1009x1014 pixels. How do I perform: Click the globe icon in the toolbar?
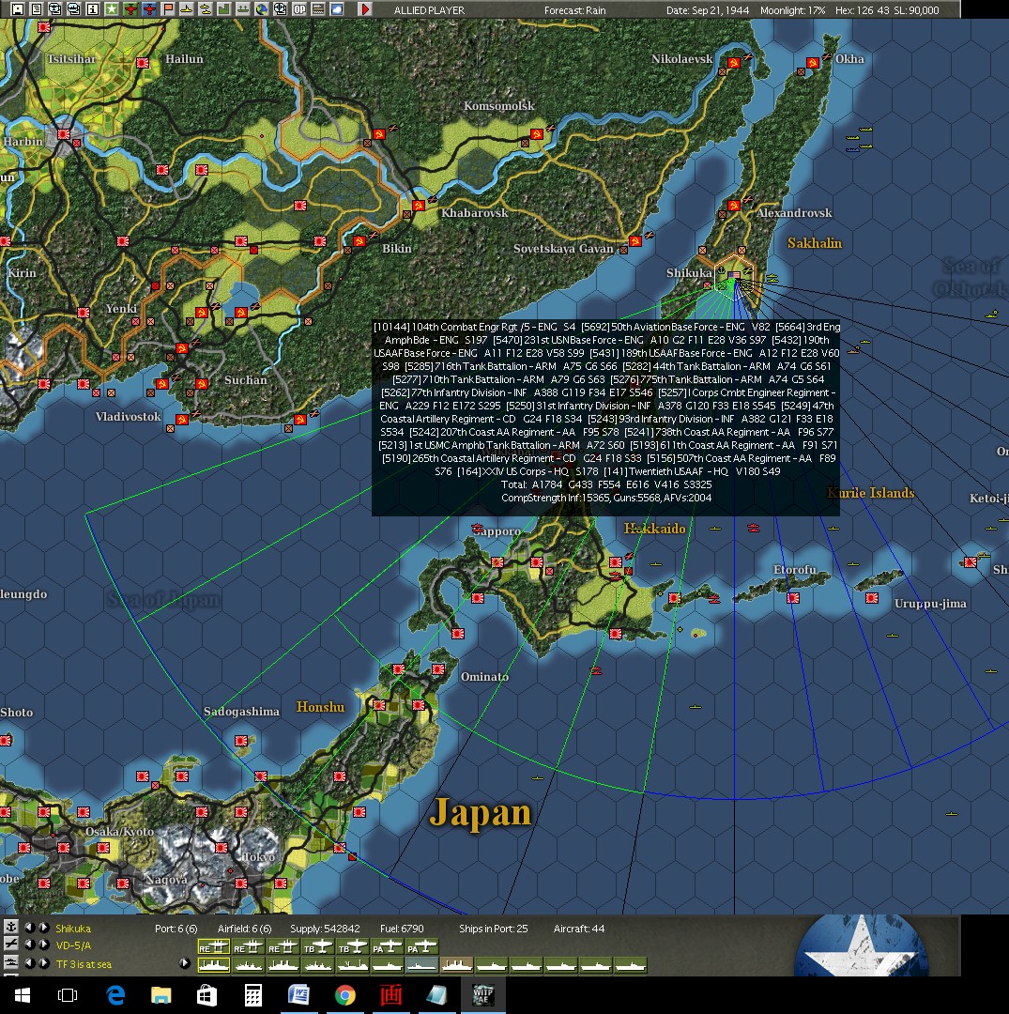pos(261,9)
